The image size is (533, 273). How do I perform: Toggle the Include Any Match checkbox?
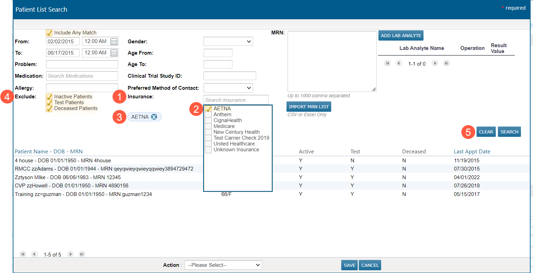coord(49,33)
